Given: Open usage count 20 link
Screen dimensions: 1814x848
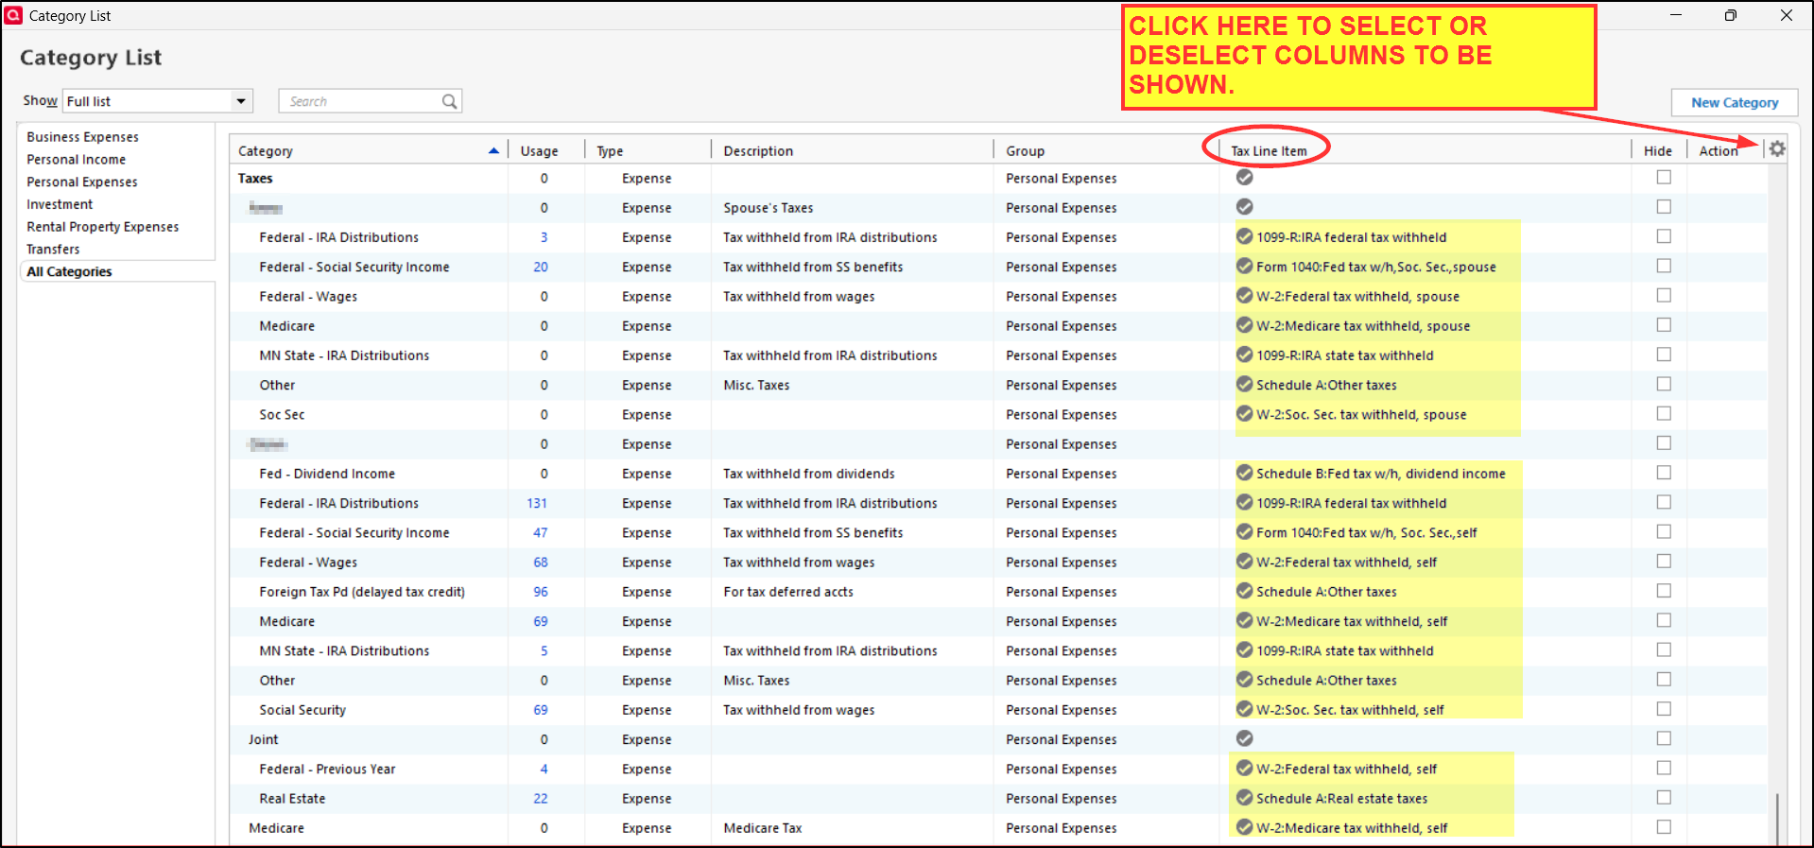Looking at the screenshot, I should (540, 267).
